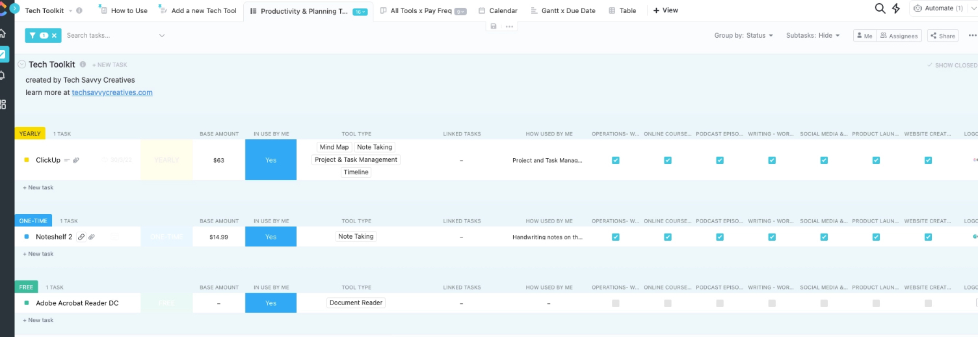Image resolution: width=978 pixels, height=337 pixels.
Task: Click Noteshelf 2 blue status square
Action: click(x=27, y=237)
